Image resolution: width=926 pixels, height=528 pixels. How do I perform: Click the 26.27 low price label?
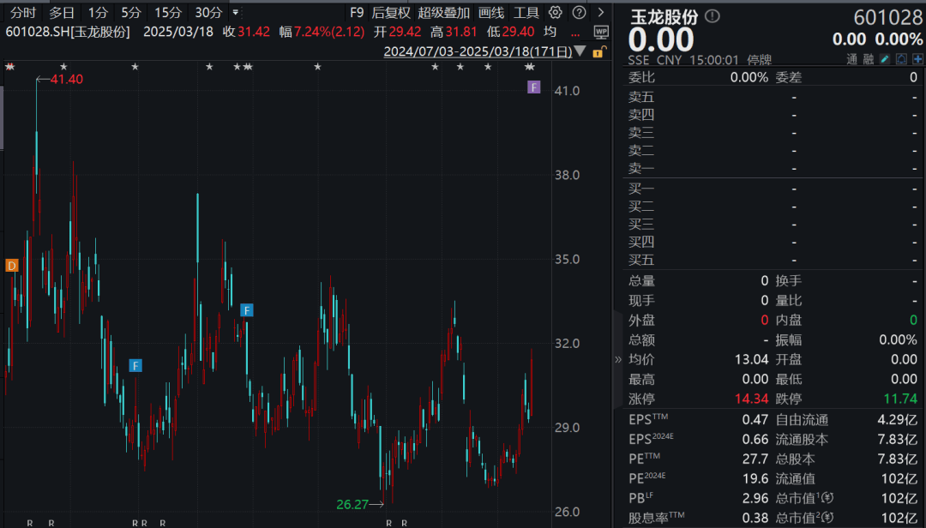coord(352,504)
